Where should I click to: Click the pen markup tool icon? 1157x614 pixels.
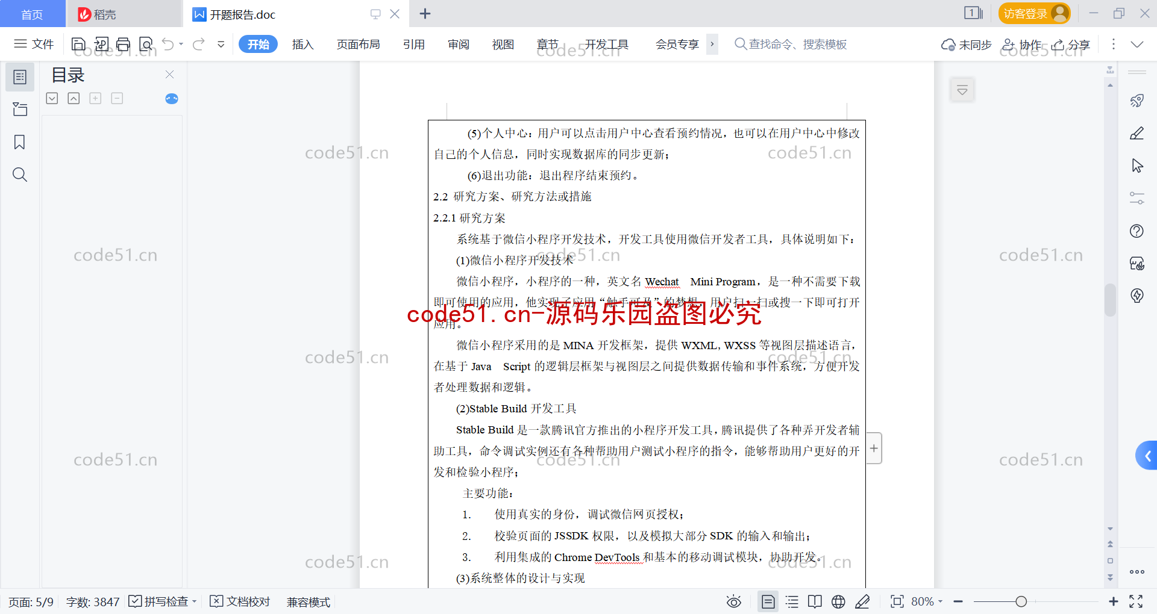[1137, 133]
